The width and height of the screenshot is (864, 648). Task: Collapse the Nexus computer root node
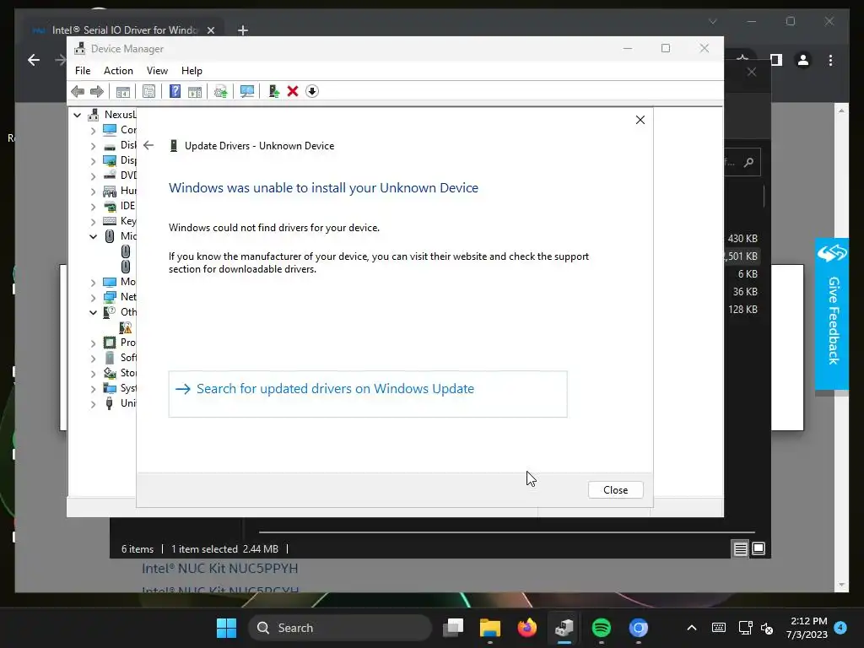78,115
